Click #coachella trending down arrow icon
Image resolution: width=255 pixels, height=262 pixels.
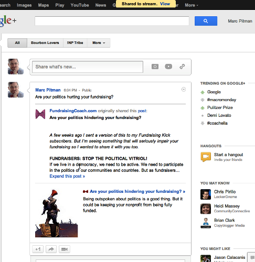coord(203,123)
